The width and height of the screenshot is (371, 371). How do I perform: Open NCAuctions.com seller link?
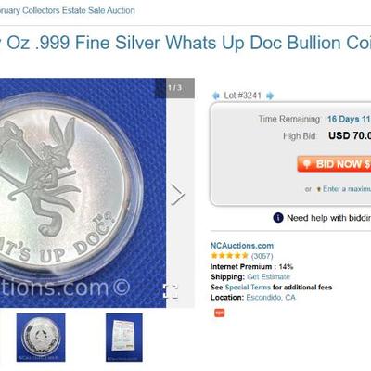(242, 246)
